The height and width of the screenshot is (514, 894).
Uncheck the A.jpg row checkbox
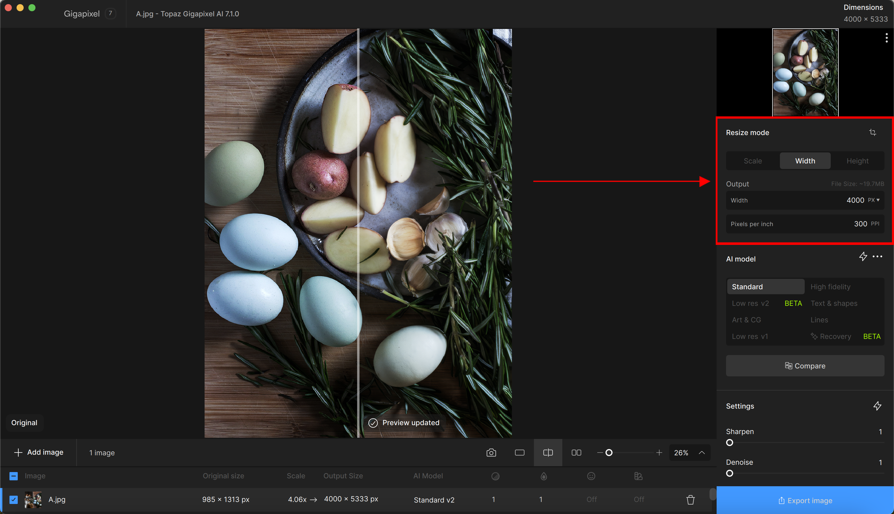click(13, 500)
